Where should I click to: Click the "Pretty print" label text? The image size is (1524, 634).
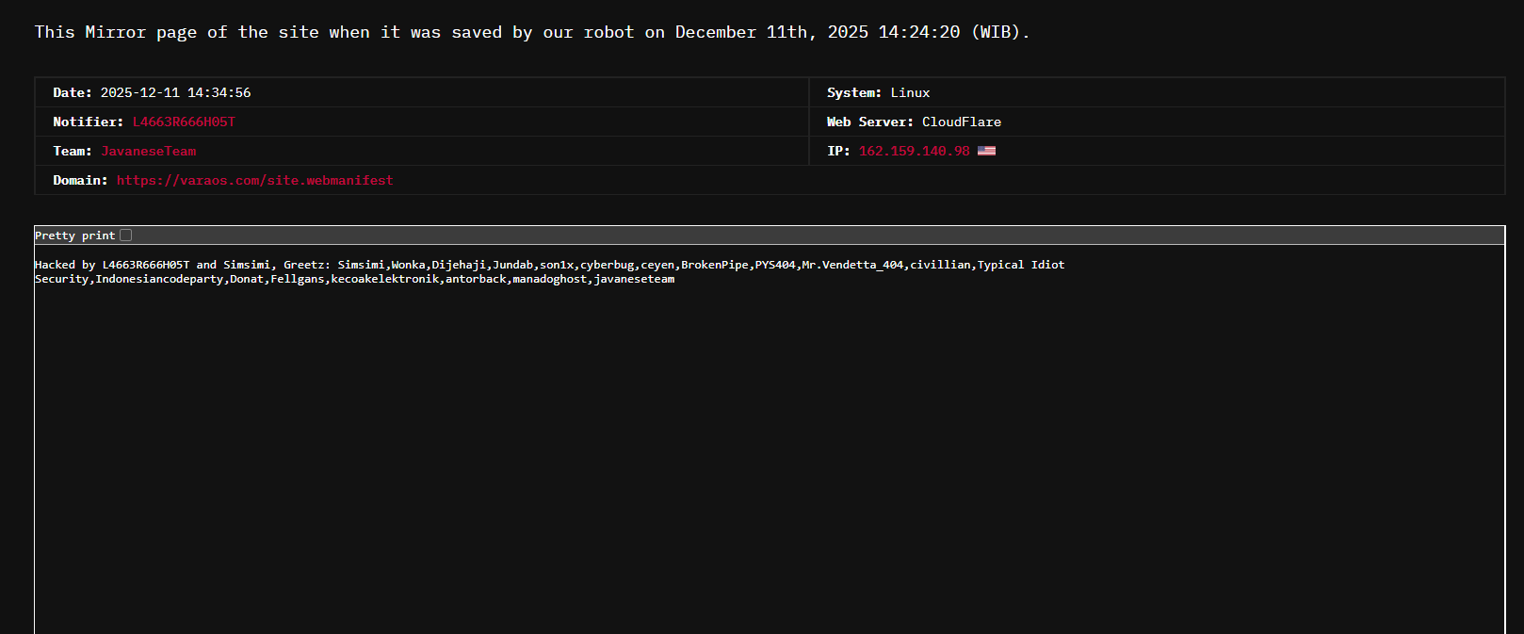[74, 236]
